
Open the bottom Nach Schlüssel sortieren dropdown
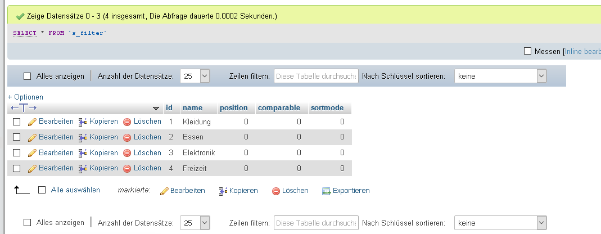click(x=500, y=223)
